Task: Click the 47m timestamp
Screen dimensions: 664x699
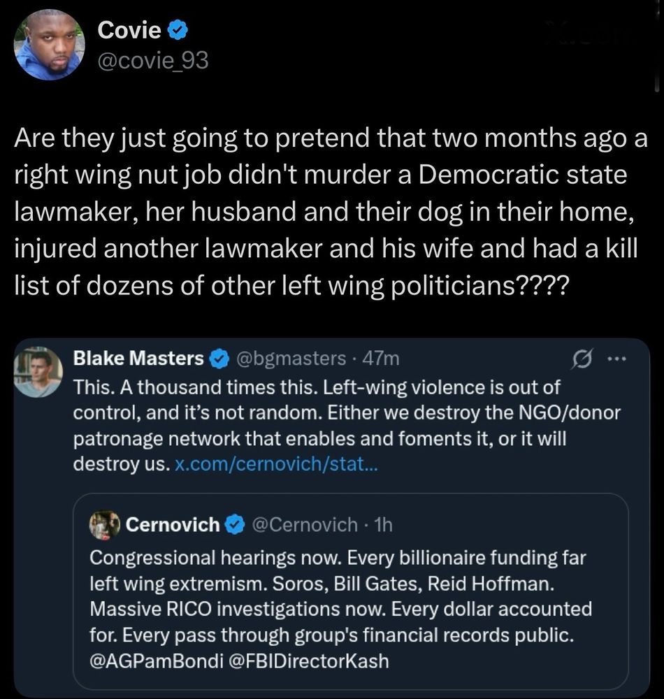Action: (x=381, y=359)
